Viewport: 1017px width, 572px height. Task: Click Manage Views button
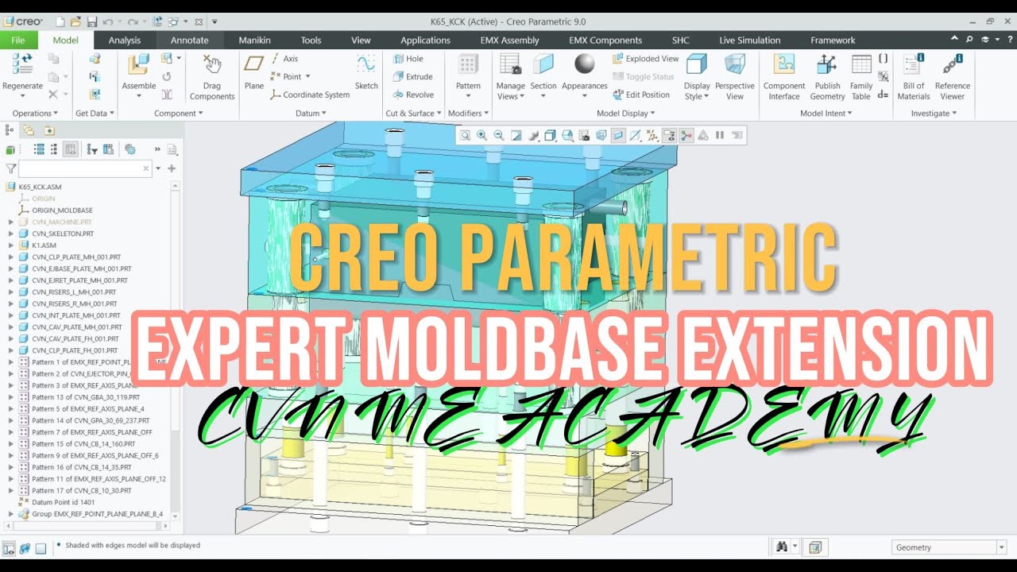511,76
